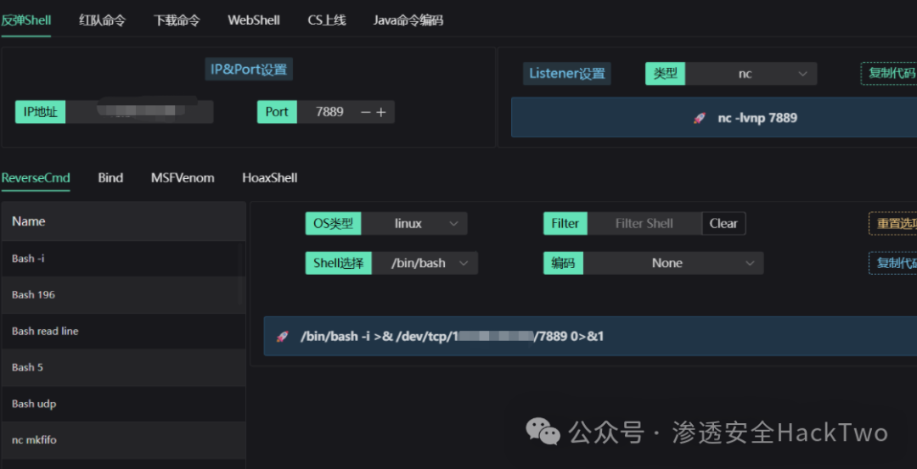Open the 下载命令 tab
The image size is (917, 469).
coord(177,20)
